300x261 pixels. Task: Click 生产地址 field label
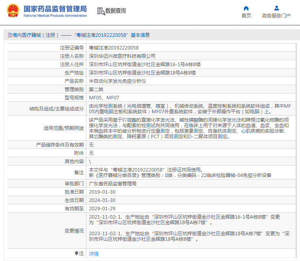point(74,72)
